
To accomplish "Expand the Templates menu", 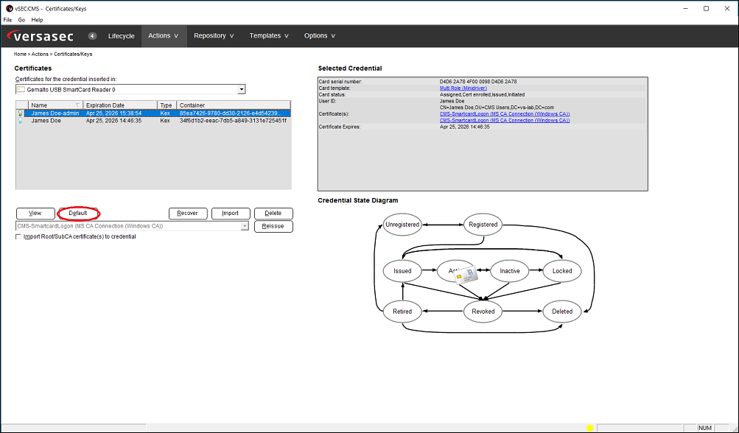I will pos(269,36).
